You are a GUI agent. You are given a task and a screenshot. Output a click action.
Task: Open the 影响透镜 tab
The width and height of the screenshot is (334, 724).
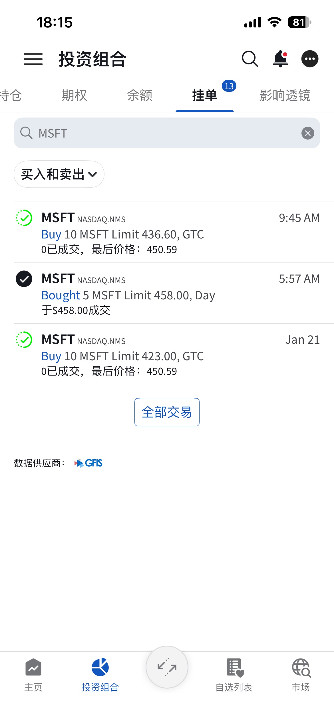coord(285,96)
